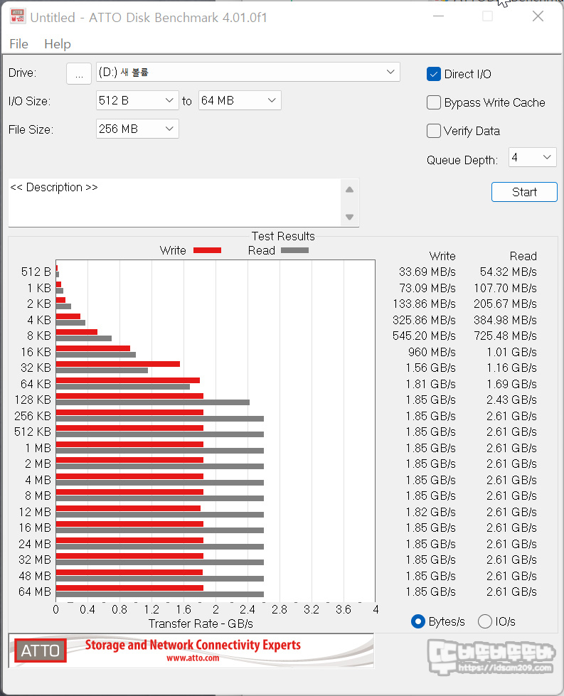This screenshot has width=564, height=696.
Task: Select the Bytes/s radio button
Action: click(418, 621)
